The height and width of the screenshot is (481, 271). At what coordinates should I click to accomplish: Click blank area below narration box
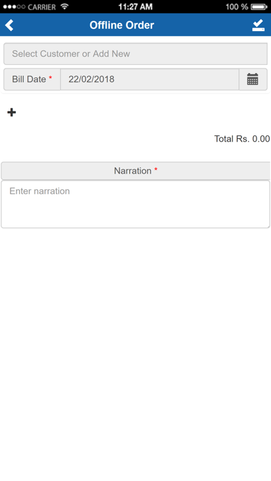pos(135,352)
